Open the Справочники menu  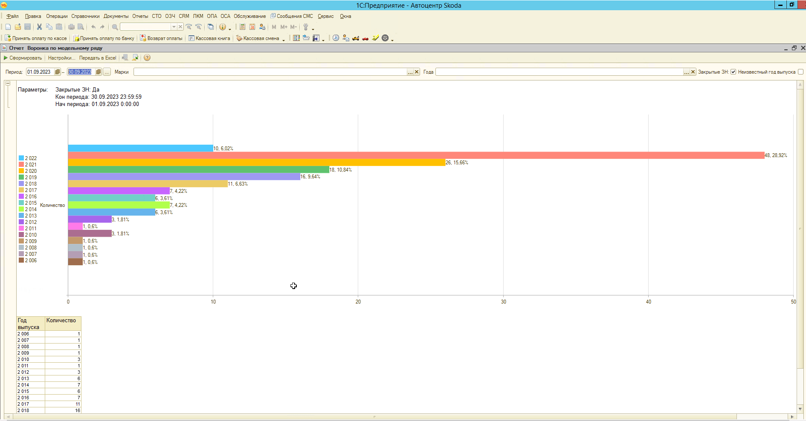pos(85,16)
